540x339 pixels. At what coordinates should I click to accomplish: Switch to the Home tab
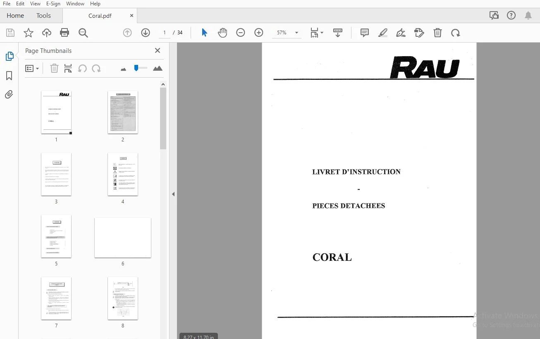coord(15,16)
